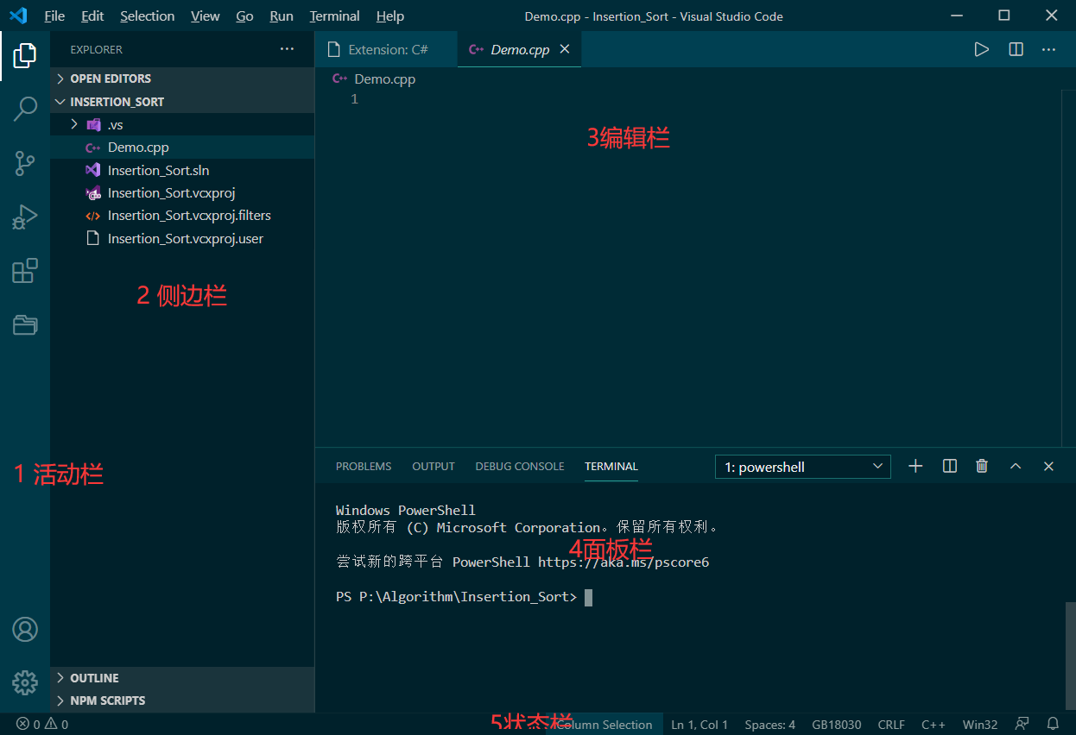This screenshot has height=735, width=1076.
Task: Change encoding via GB18030
Action: click(x=837, y=725)
